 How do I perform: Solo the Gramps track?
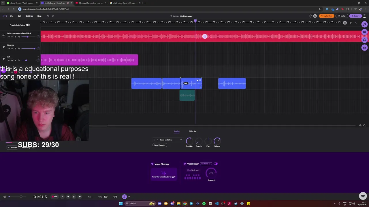coord(12,48)
